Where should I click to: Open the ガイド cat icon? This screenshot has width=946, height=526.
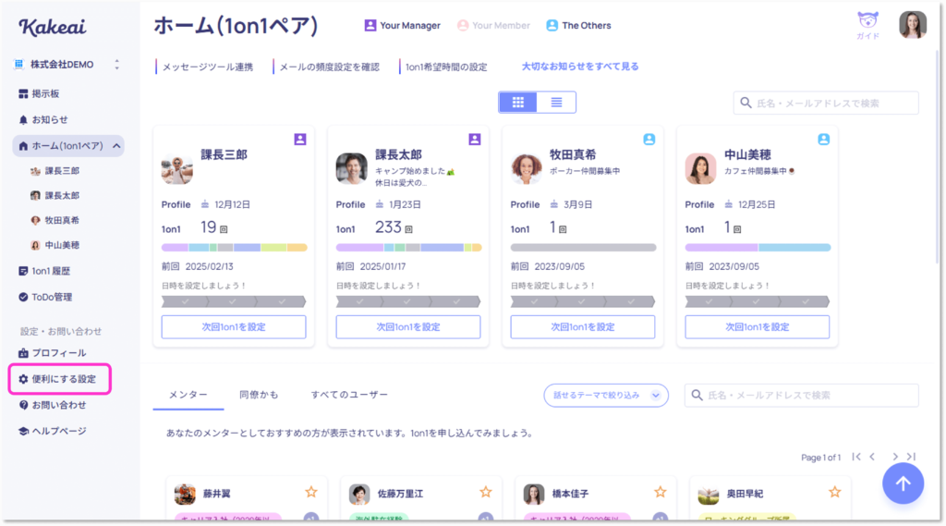(867, 25)
